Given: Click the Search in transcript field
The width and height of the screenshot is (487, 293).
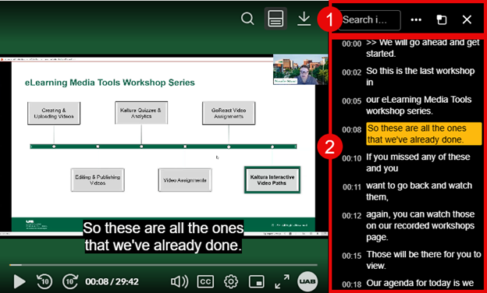Looking at the screenshot, I should pyautogui.click(x=369, y=20).
